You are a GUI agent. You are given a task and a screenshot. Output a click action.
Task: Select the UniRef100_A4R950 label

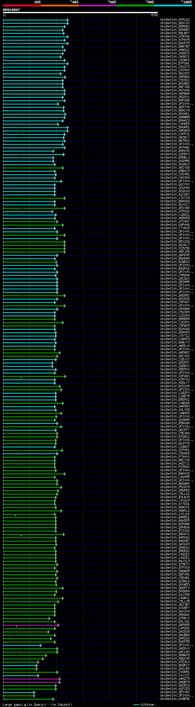point(175,407)
